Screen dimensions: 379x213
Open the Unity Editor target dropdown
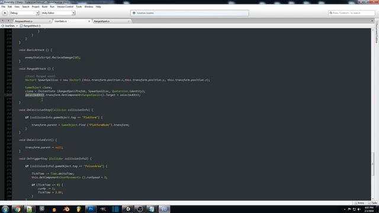click(x=58, y=13)
